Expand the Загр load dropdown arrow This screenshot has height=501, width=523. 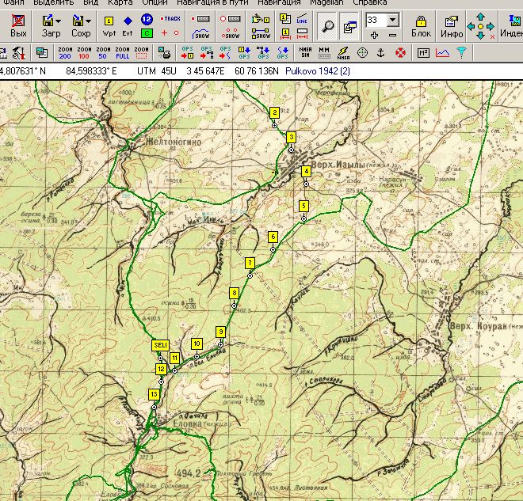[x=59, y=21]
